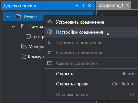The image size is (138, 103).
Task: Click the programs folder icon in tree
Action: pyautogui.click(x=24, y=26)
